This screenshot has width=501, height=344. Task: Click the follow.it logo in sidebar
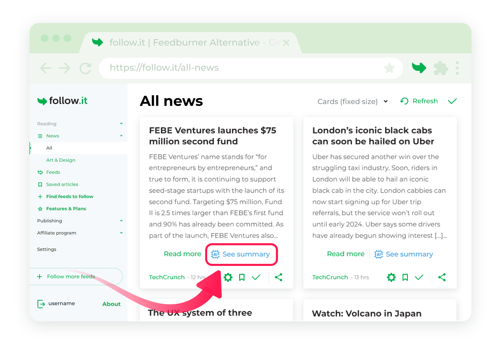(62, 101)
